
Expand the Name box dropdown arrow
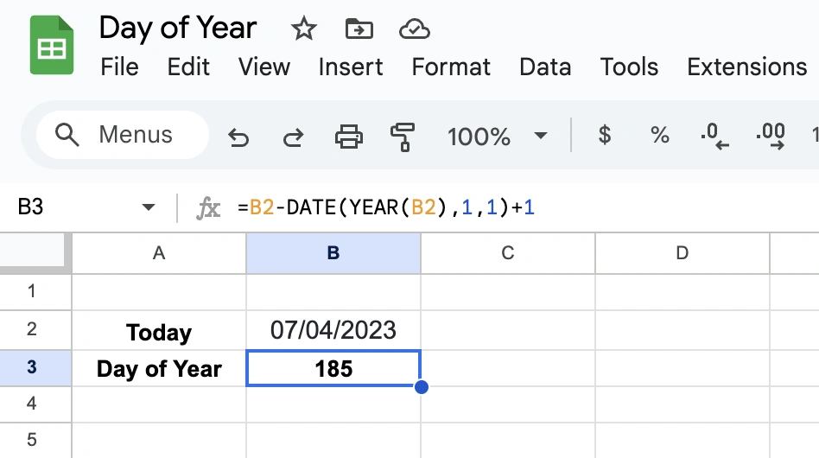[149, 207]
